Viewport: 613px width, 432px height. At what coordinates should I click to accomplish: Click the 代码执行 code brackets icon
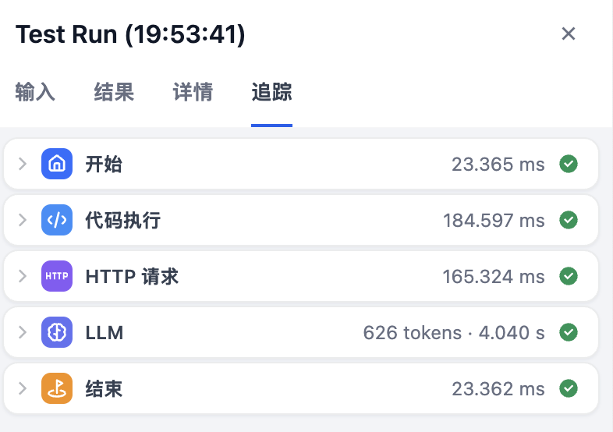pos(56,220)
